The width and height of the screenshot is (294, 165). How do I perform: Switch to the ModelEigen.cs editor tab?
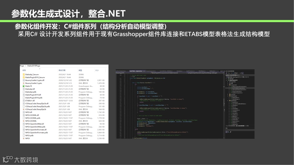point(201,71)
